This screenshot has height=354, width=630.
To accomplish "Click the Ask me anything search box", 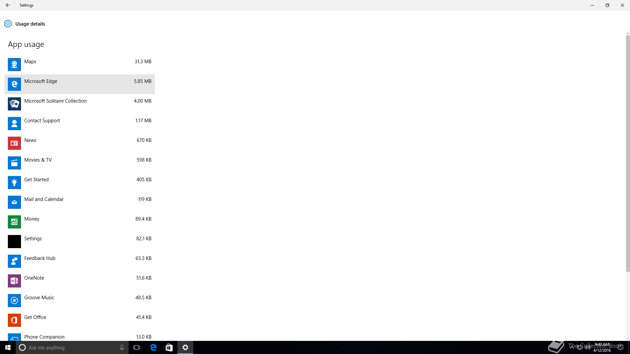I will coord(72,347).
